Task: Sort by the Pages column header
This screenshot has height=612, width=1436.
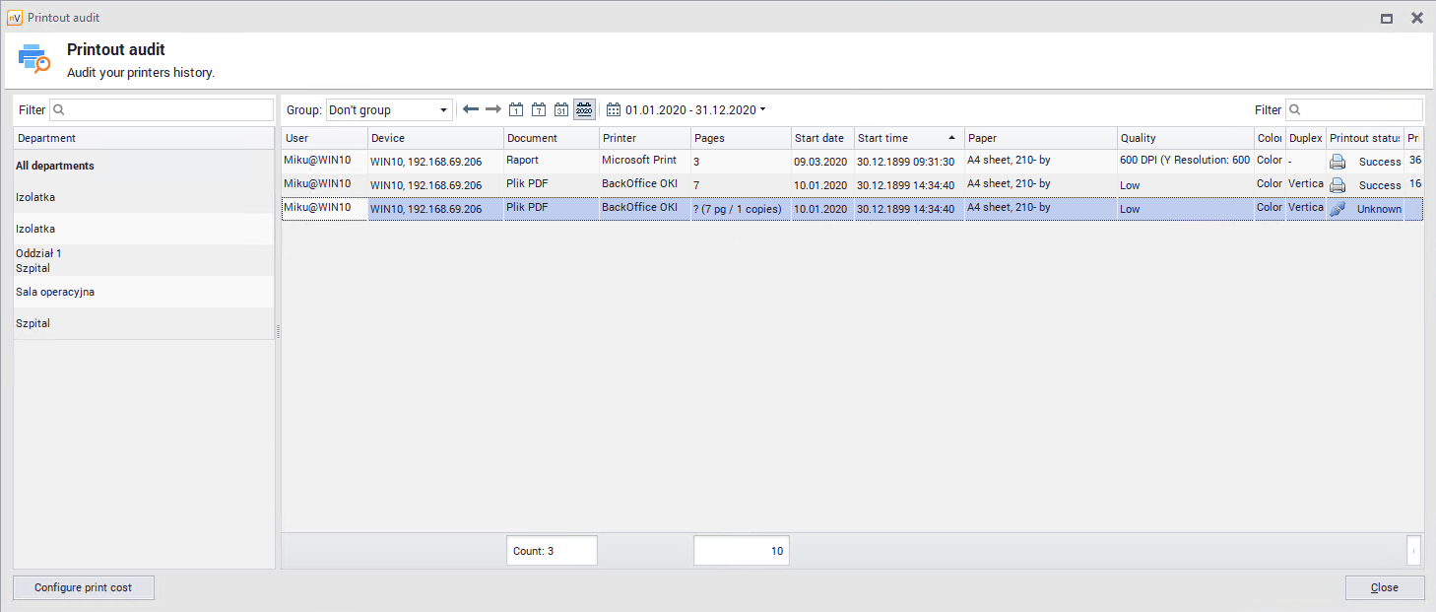Action: [x=739, y=138]
